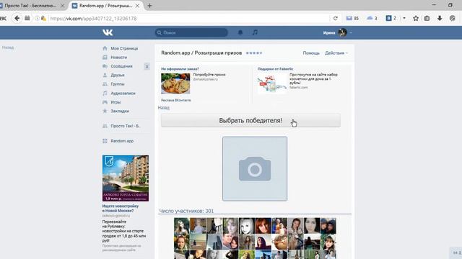The image size is (462, 259).
Task: Click the star icon beside Закладки
Action: 105,111
